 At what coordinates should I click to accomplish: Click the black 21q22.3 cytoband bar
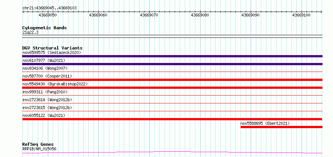click(x=172, y=36)
